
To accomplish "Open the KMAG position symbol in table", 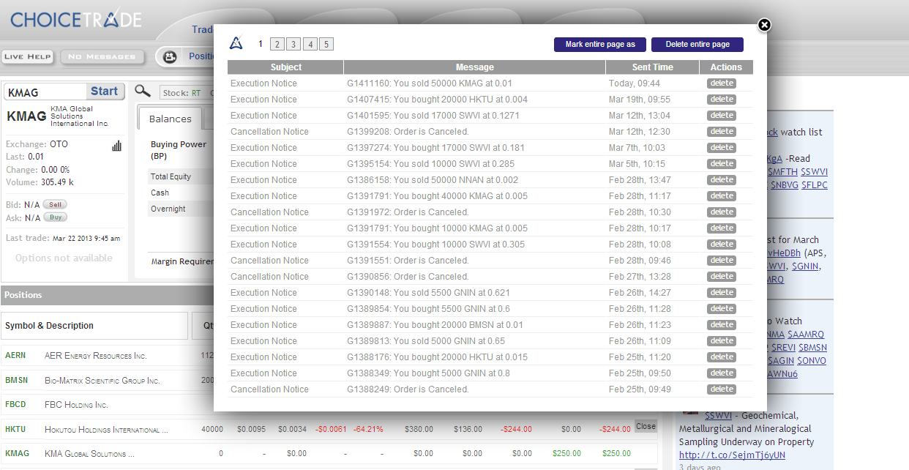I will tap(17, 454).
